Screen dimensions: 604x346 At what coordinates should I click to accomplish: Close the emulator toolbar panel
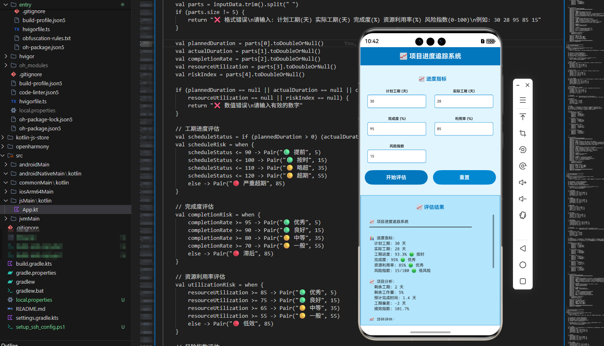point(528,85)
